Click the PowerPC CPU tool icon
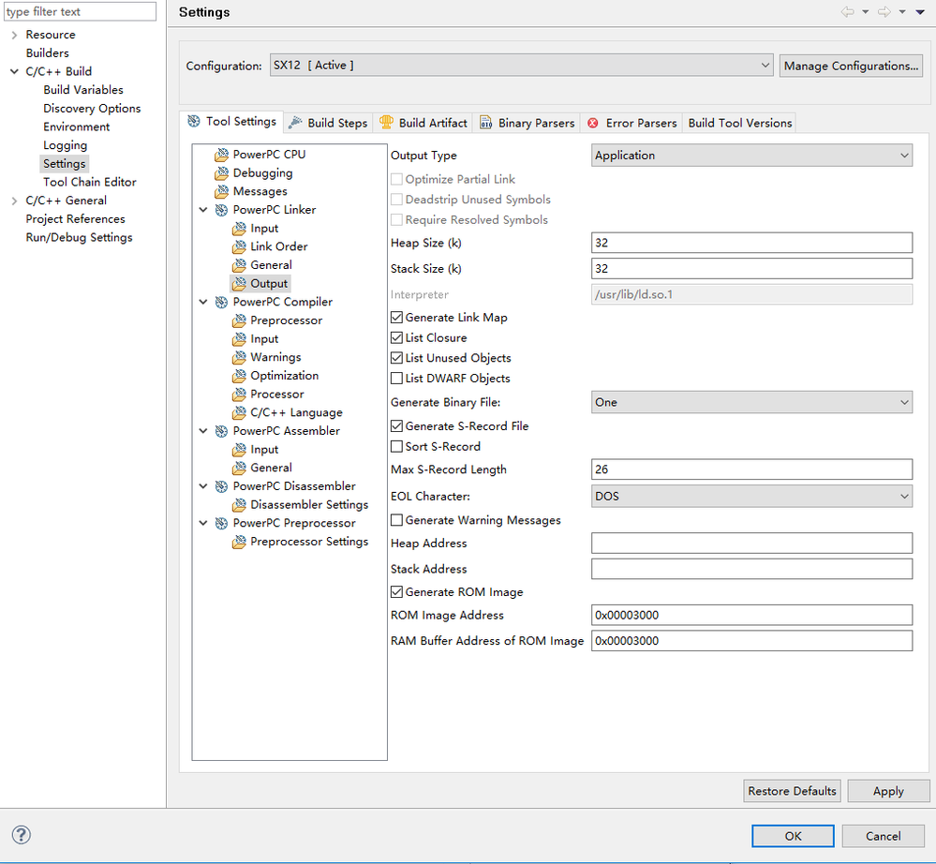936x864 pixels. pyautogui.click(x=221, y=155)
